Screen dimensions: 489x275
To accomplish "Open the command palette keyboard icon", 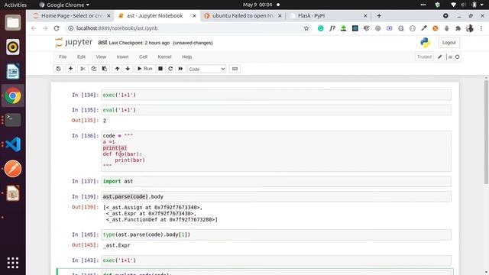I will [x=235, y=69].
